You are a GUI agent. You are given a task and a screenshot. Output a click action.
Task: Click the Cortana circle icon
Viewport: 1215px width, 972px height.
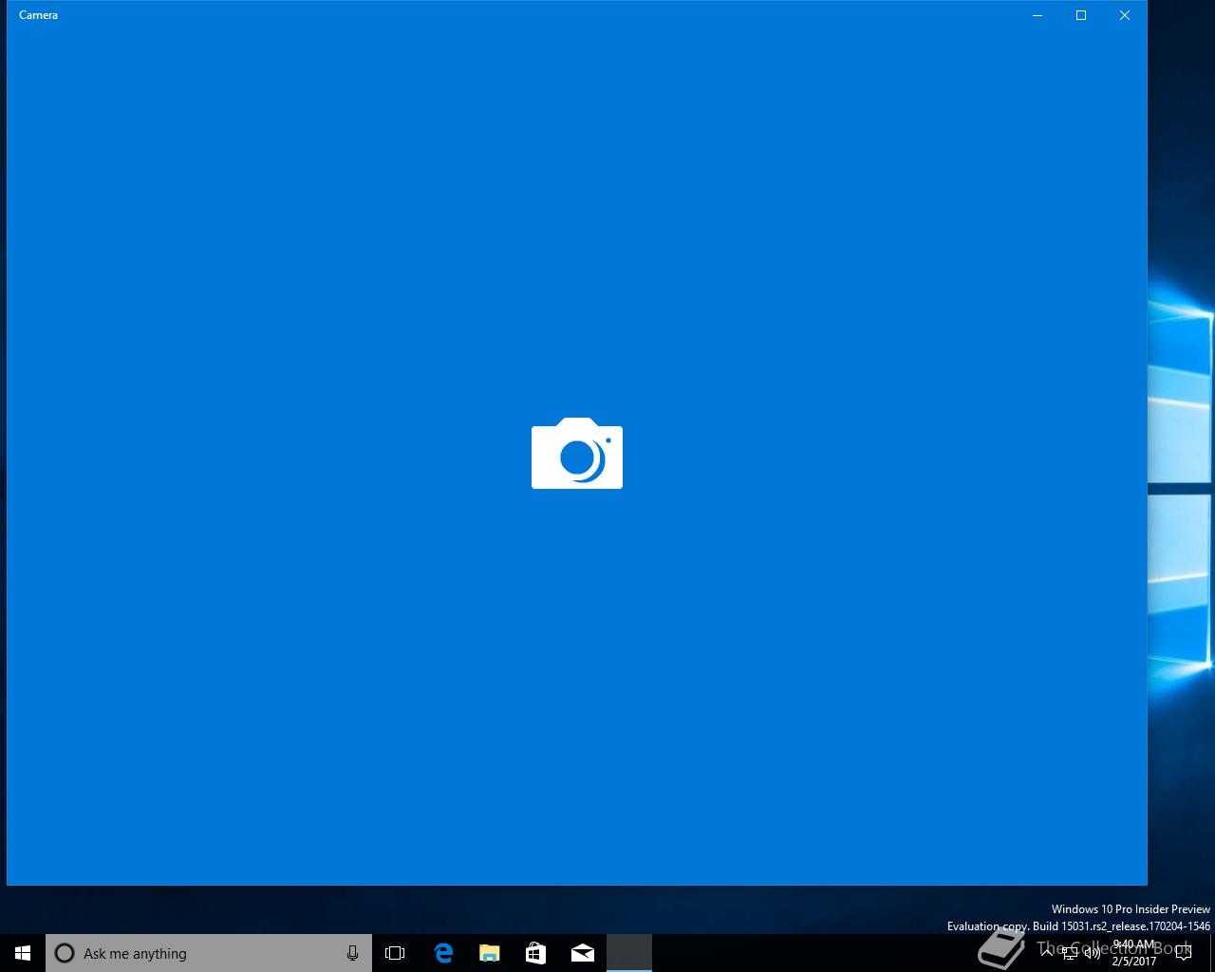65,953
